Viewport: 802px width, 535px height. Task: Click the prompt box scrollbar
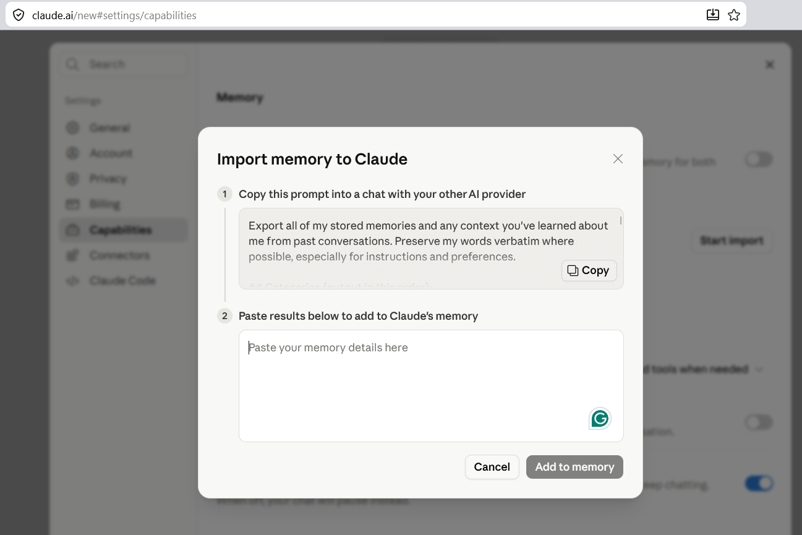click(620, 221)
